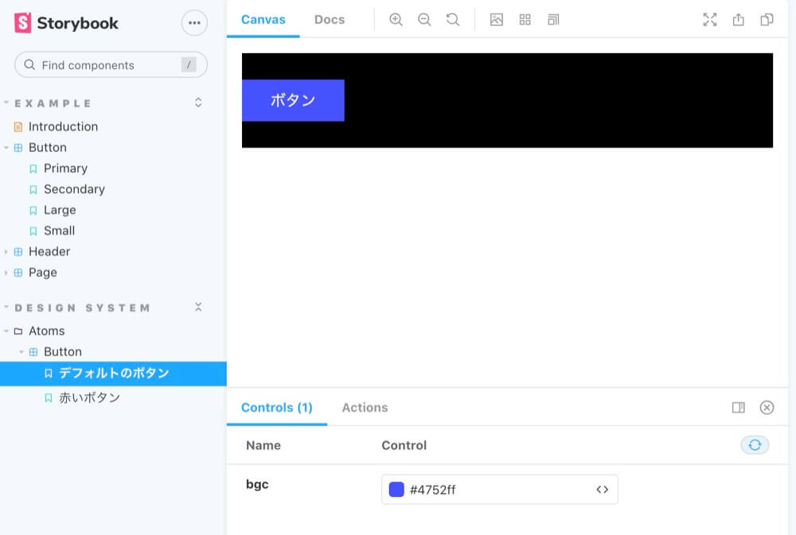
Task: Zoom out of the Canvas preview
Action: 424,19
